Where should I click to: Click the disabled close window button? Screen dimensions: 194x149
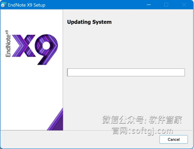(184, 5)
